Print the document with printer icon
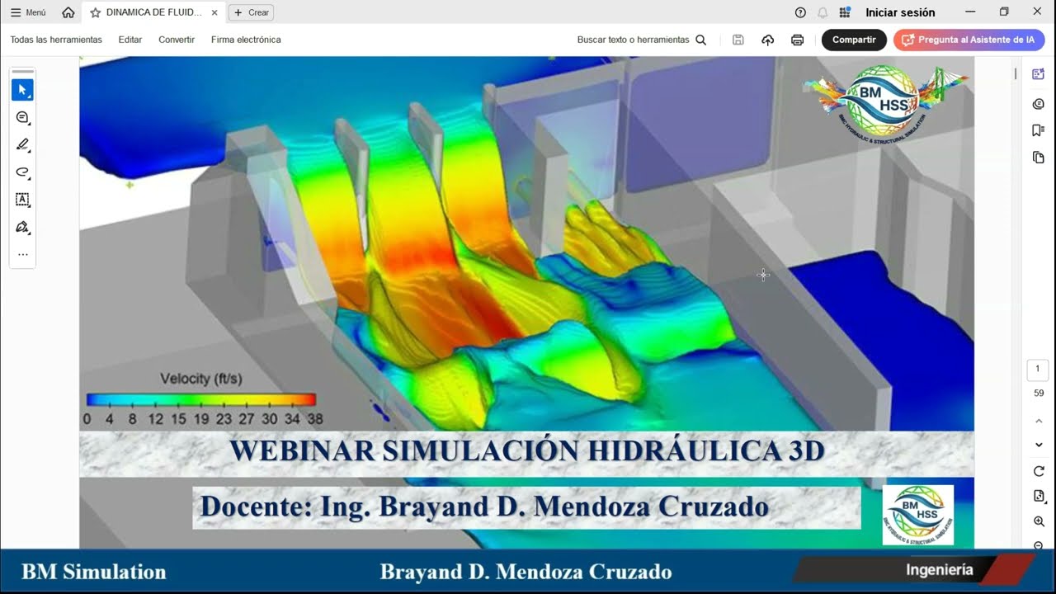1056x594 pixels. [797, 40]
